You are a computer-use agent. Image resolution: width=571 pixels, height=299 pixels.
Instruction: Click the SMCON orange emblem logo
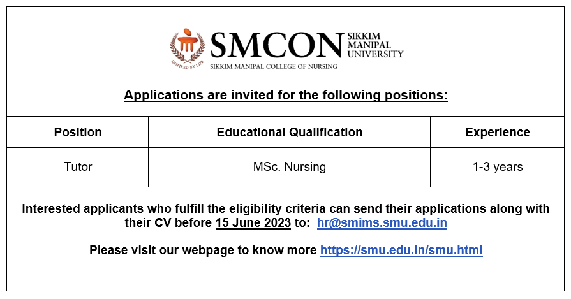tap(187, 48)
